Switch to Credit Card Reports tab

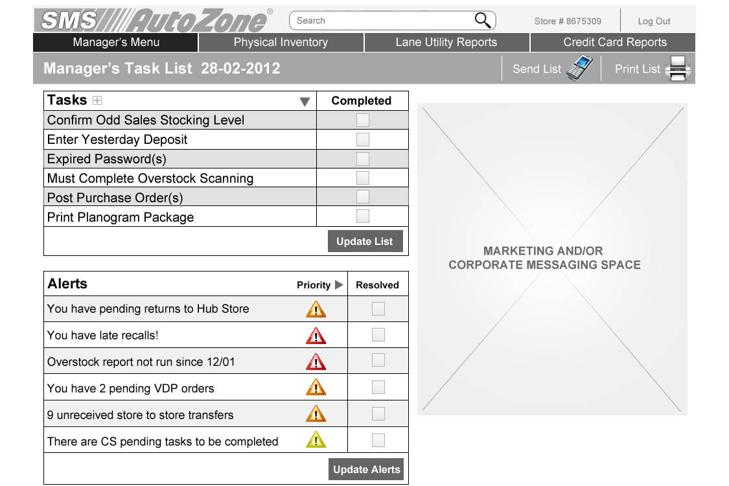(614, 43)
